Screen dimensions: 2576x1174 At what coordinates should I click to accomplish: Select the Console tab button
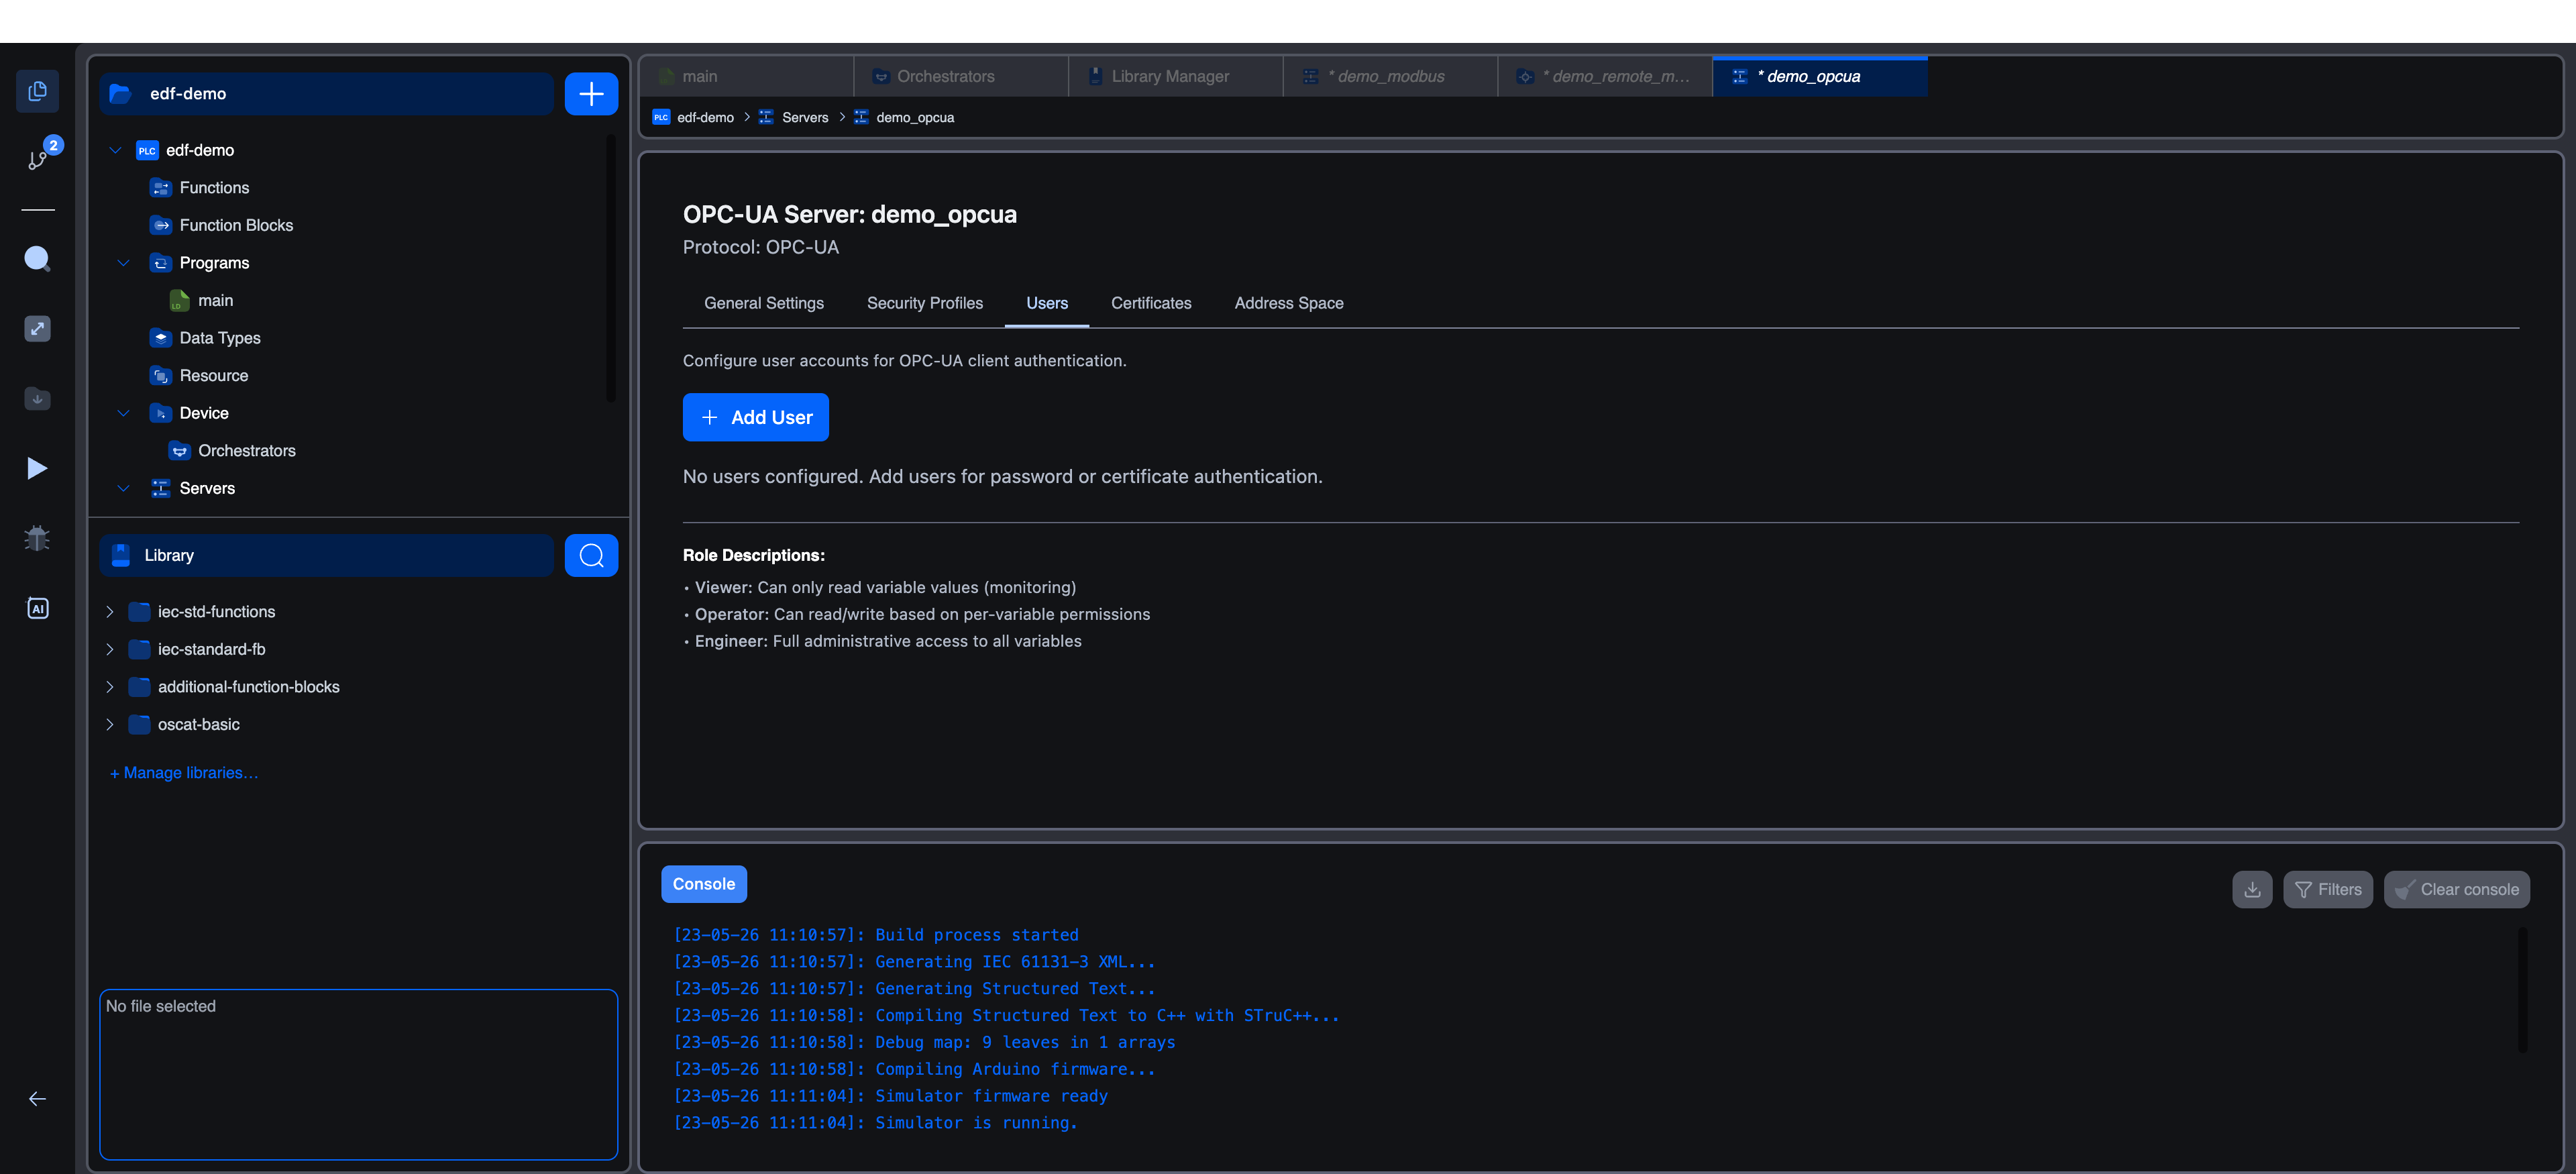coord(703,884)
